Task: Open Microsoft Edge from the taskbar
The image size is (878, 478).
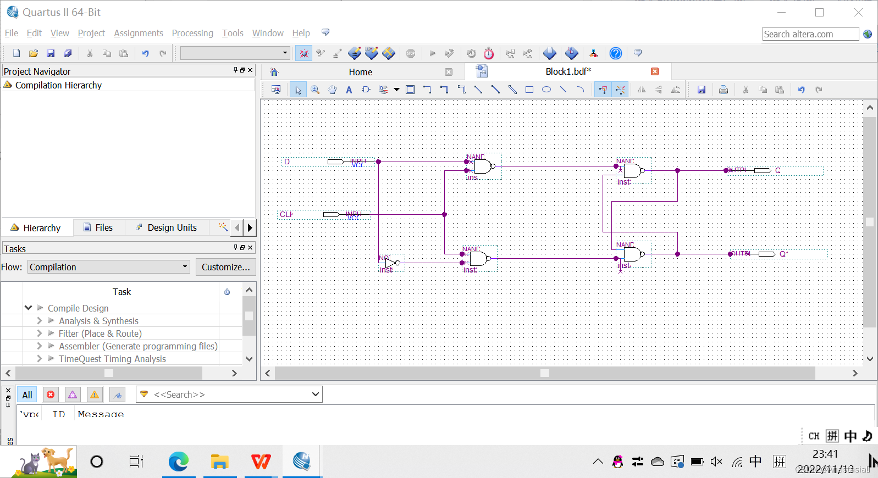Action: click(x=178, y=462)
